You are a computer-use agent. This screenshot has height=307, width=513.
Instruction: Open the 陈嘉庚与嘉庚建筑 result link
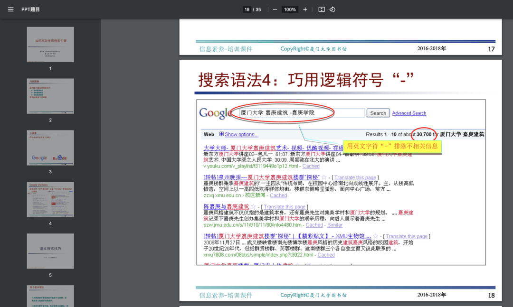226,206
